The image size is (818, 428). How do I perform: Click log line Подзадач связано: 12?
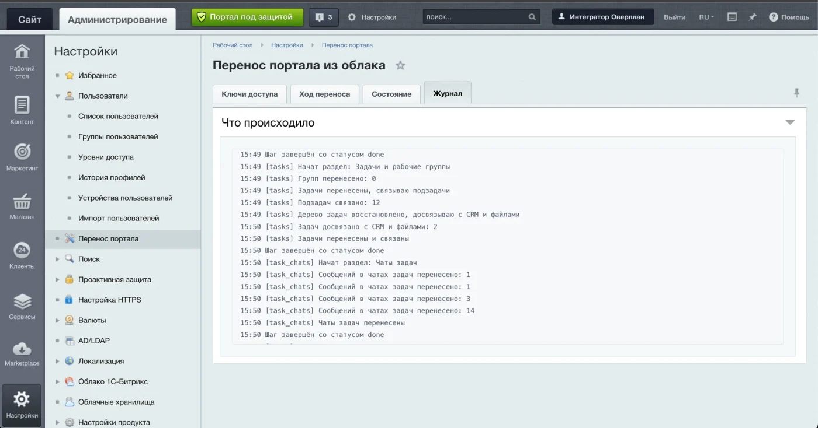[310, 202]
